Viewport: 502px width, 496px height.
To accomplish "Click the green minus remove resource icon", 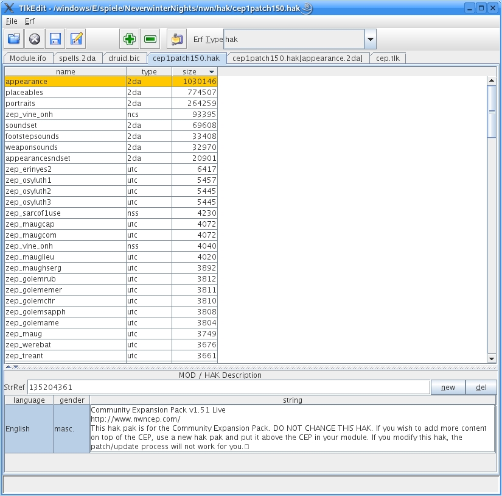I will tap(150, 39).
